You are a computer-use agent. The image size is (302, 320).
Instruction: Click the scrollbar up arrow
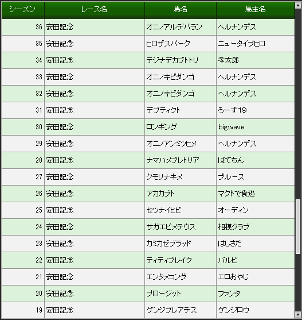pyautogui.click(x=298, y=6)
